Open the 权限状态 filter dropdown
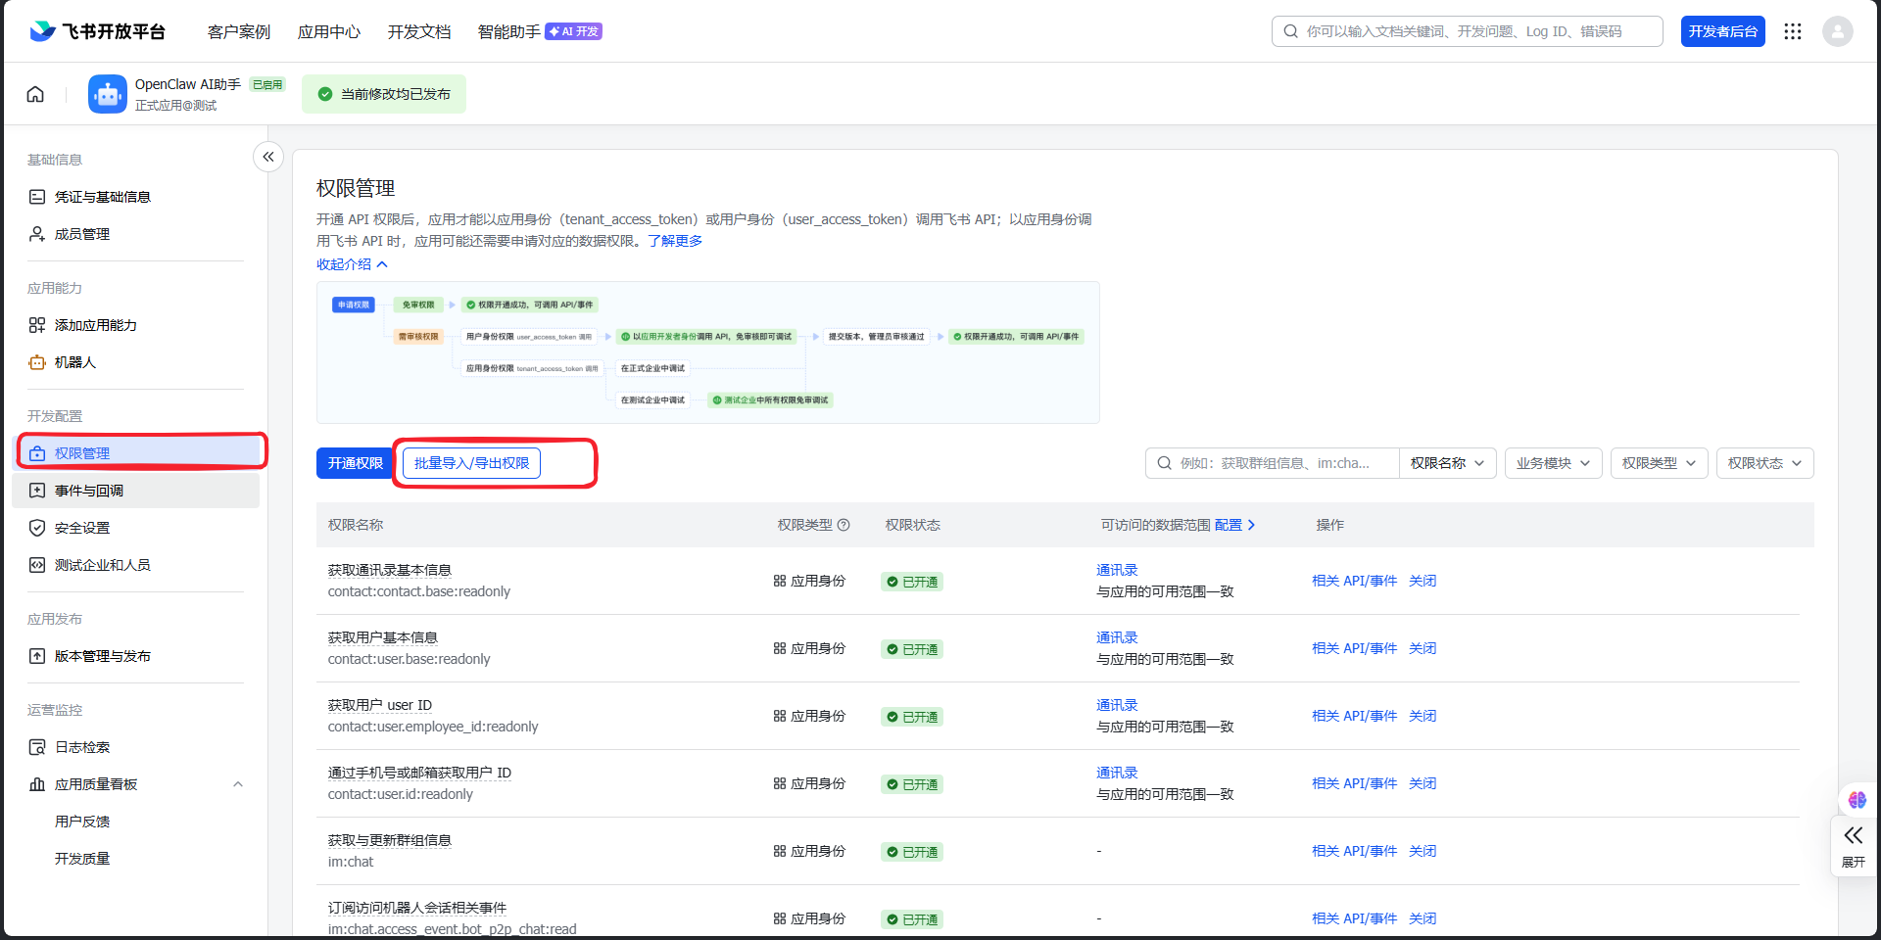1881x940 pixels. click(1764, 463)
